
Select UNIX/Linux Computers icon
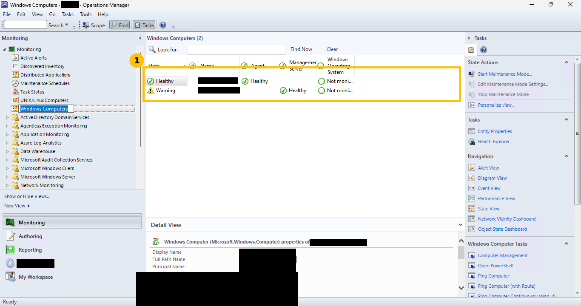coord(15,100)
